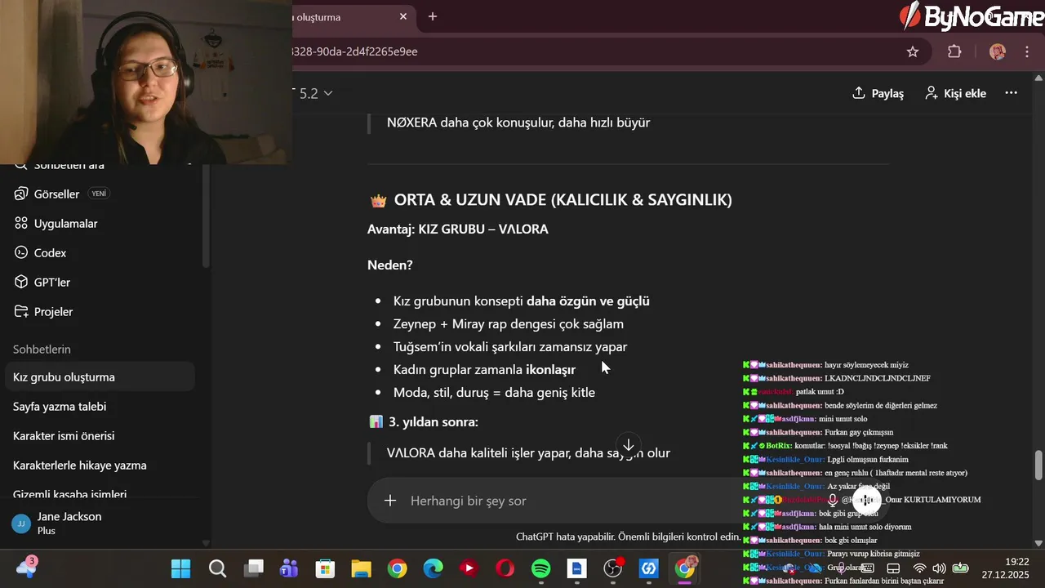Click the plus attach icon in composer

coord(390,500)
